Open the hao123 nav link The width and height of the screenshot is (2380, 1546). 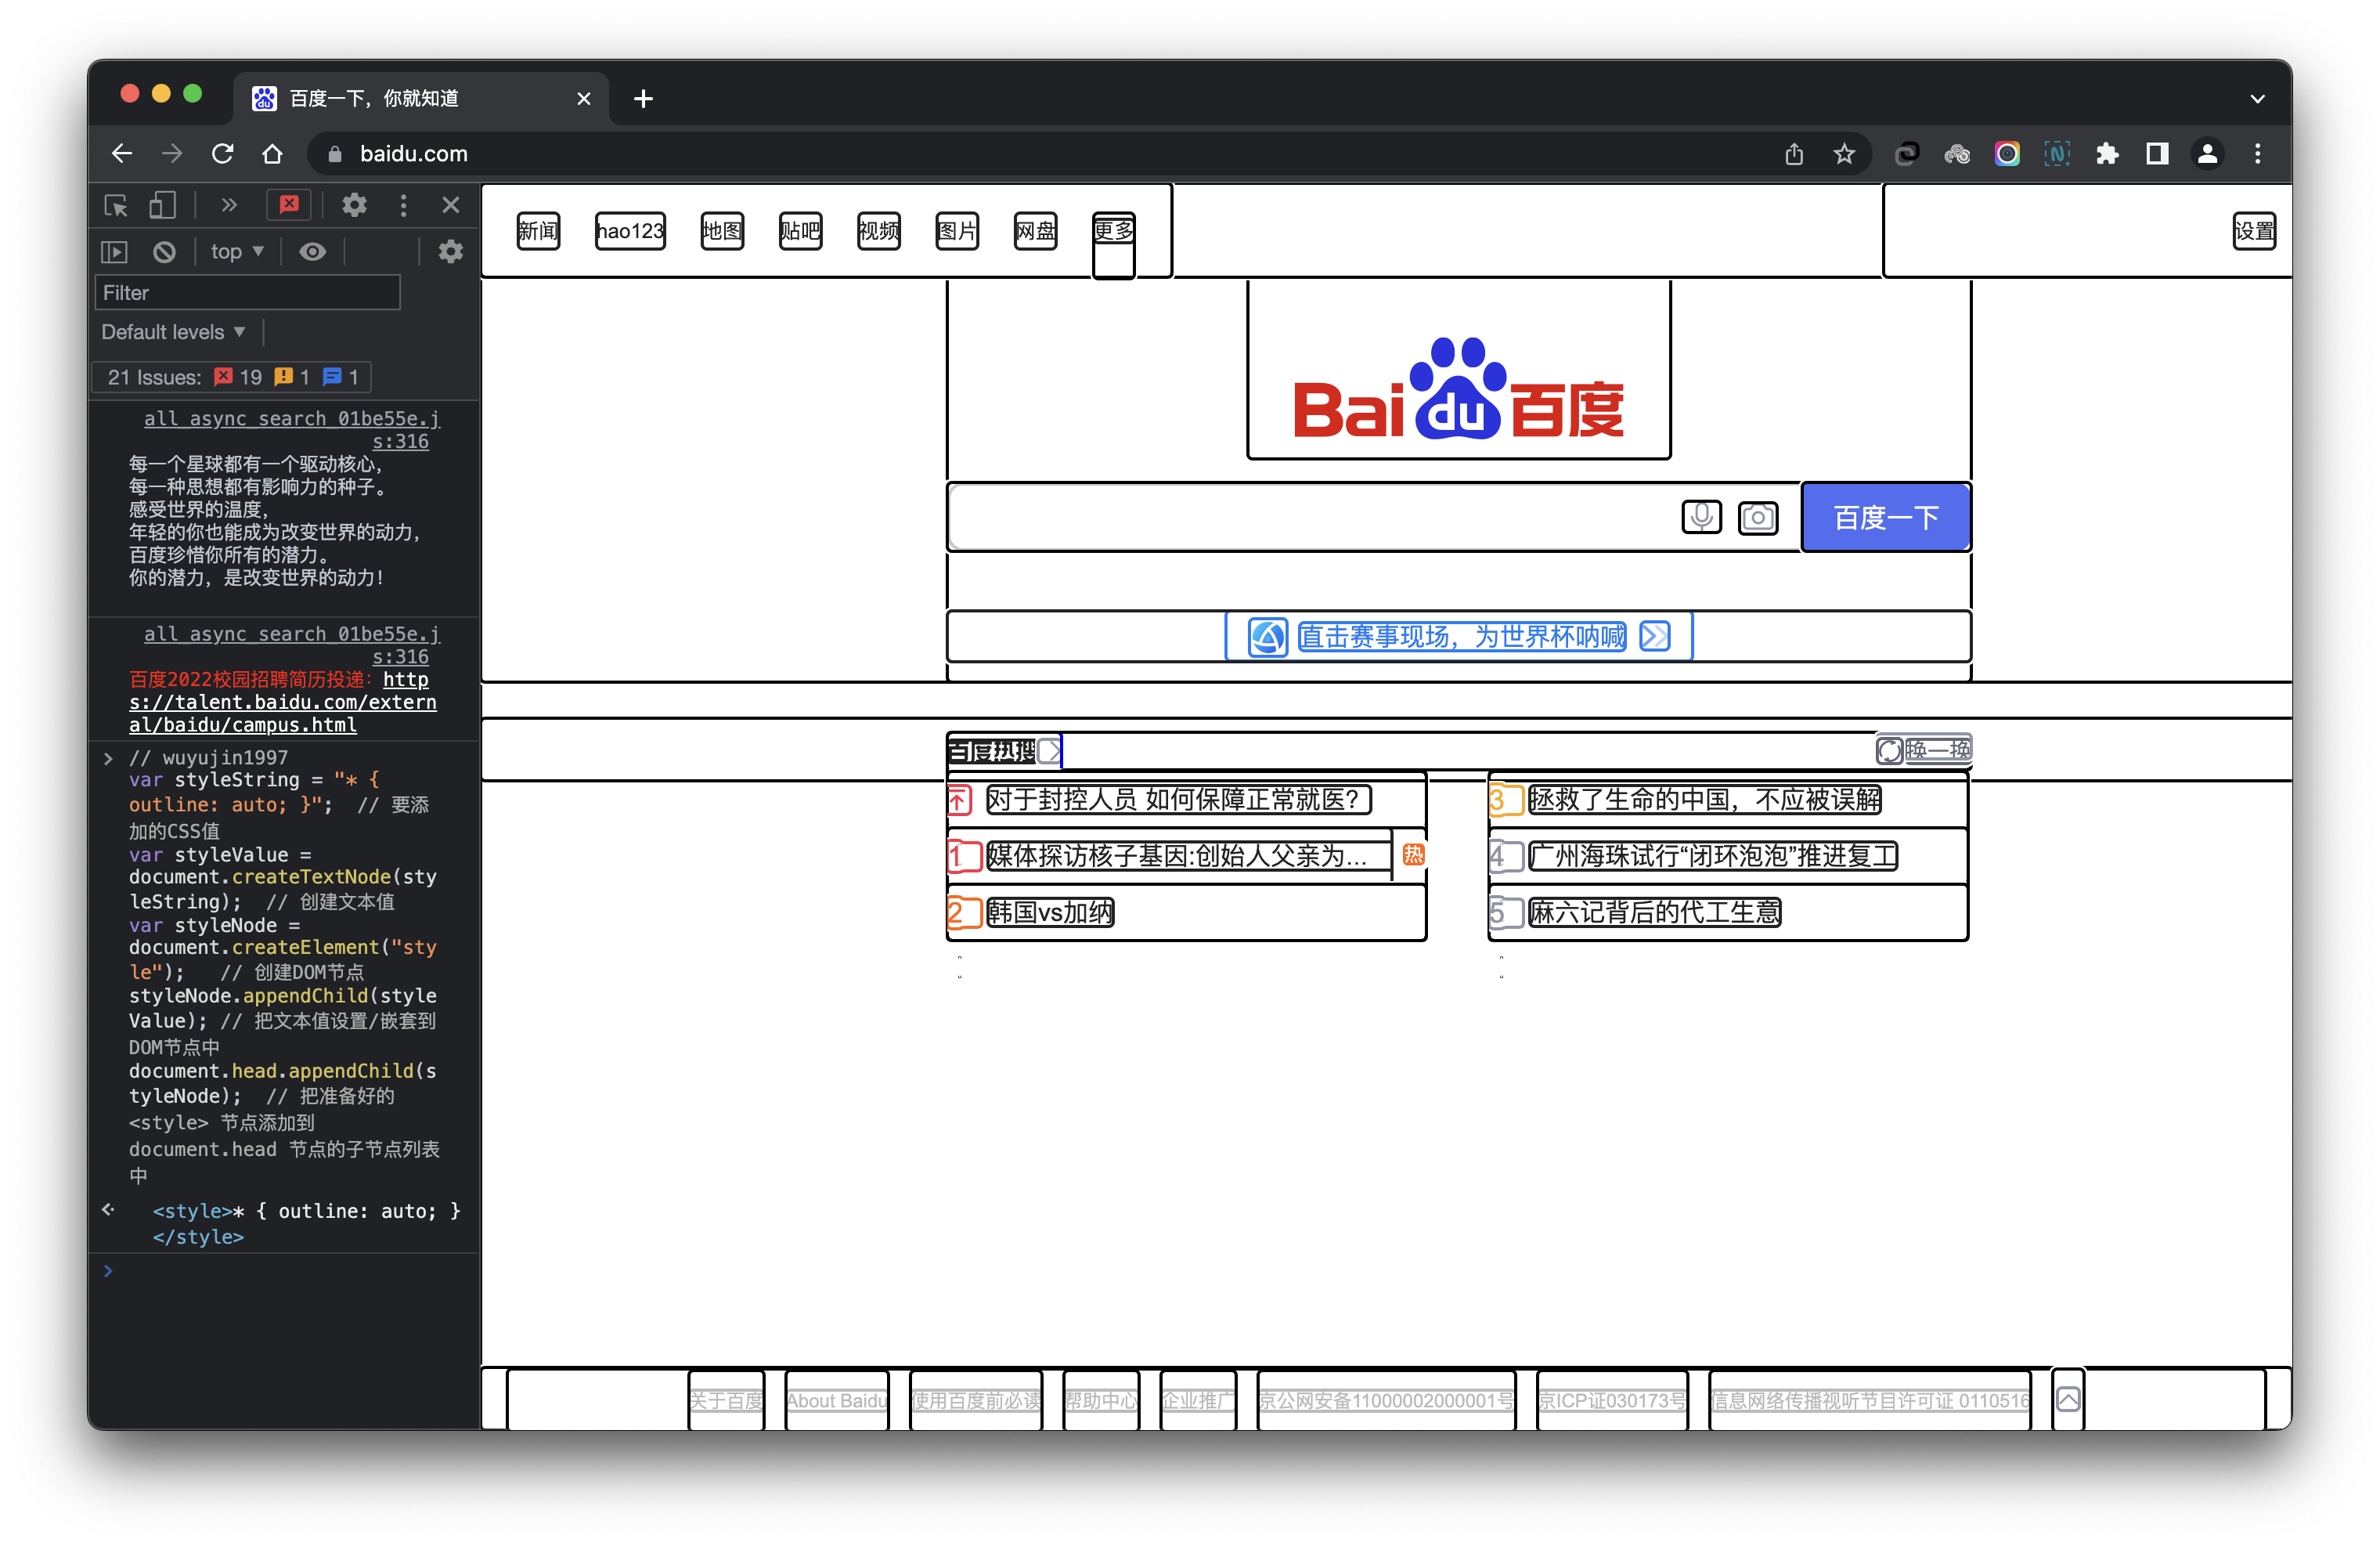pos(630,231)
